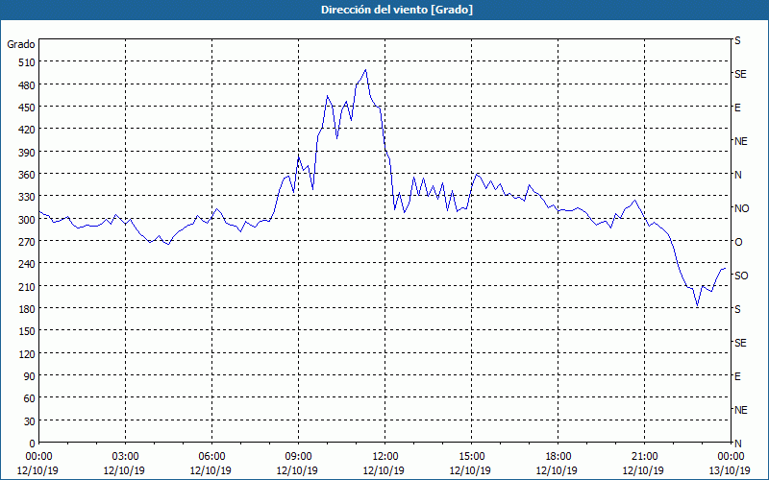Click the wind line's highest peak before 12:00
This screenshot has width=769, height=480.
click(x=365, y=69)
